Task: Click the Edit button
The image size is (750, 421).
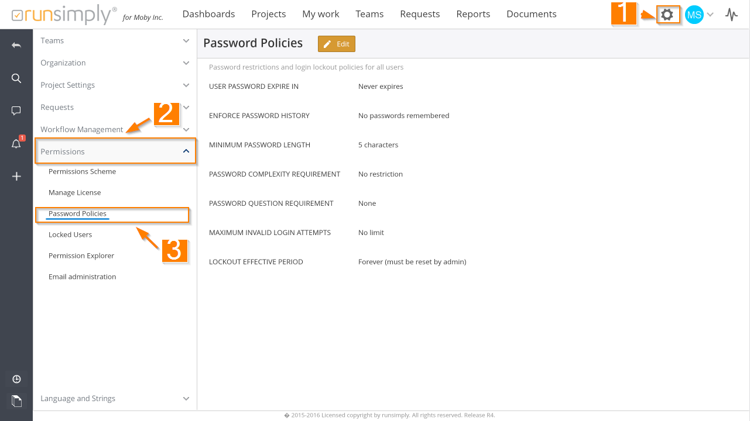Action: (337, 44)
